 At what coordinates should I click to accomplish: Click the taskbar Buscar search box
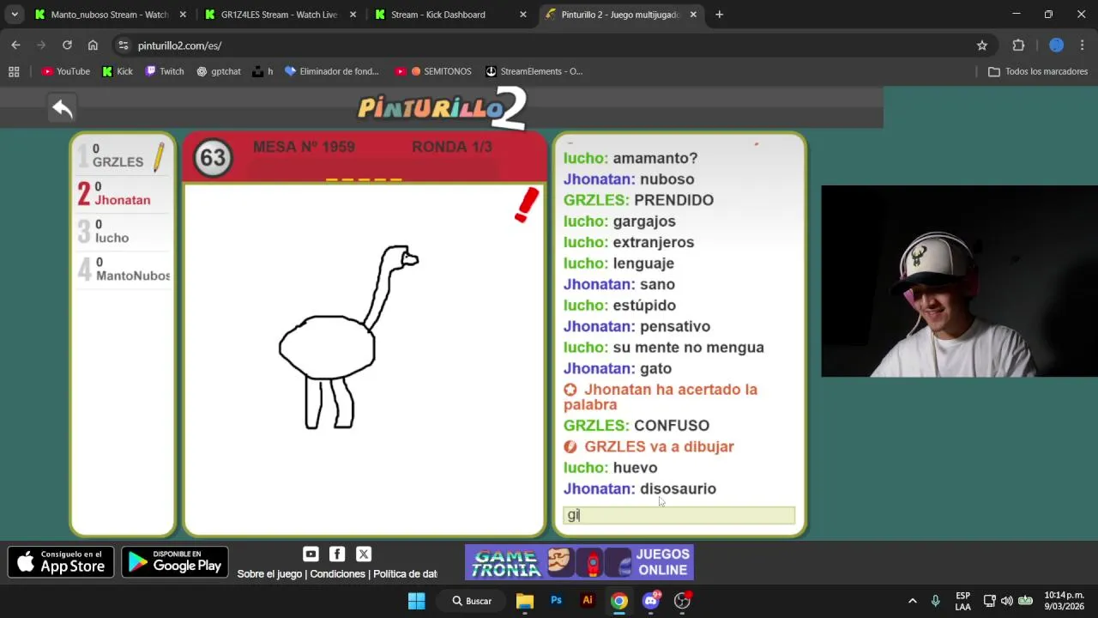coord(473,601)
